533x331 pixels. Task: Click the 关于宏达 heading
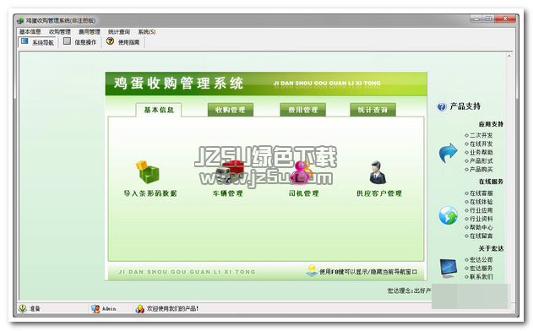coord(491,248)
